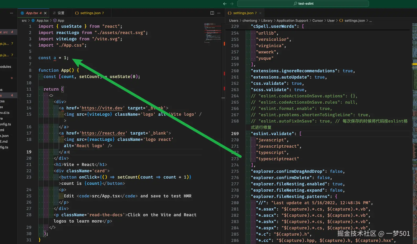Open the sidebar's ellipsis views menu
Image resolution: width=417 pixels, height=244 pixels.
click(12, 13)
